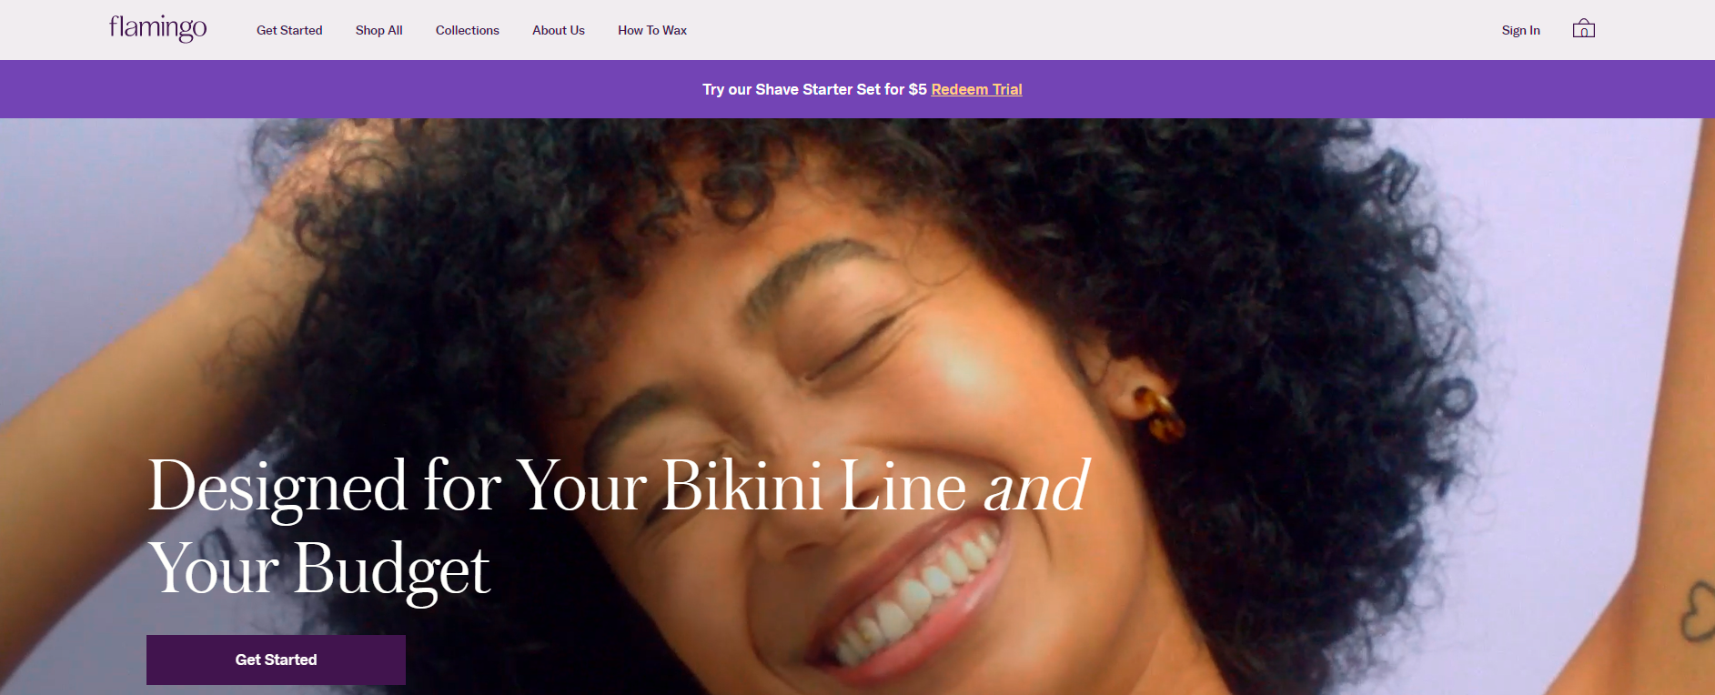Open the Get Started nav menu item

coord(289,30)
